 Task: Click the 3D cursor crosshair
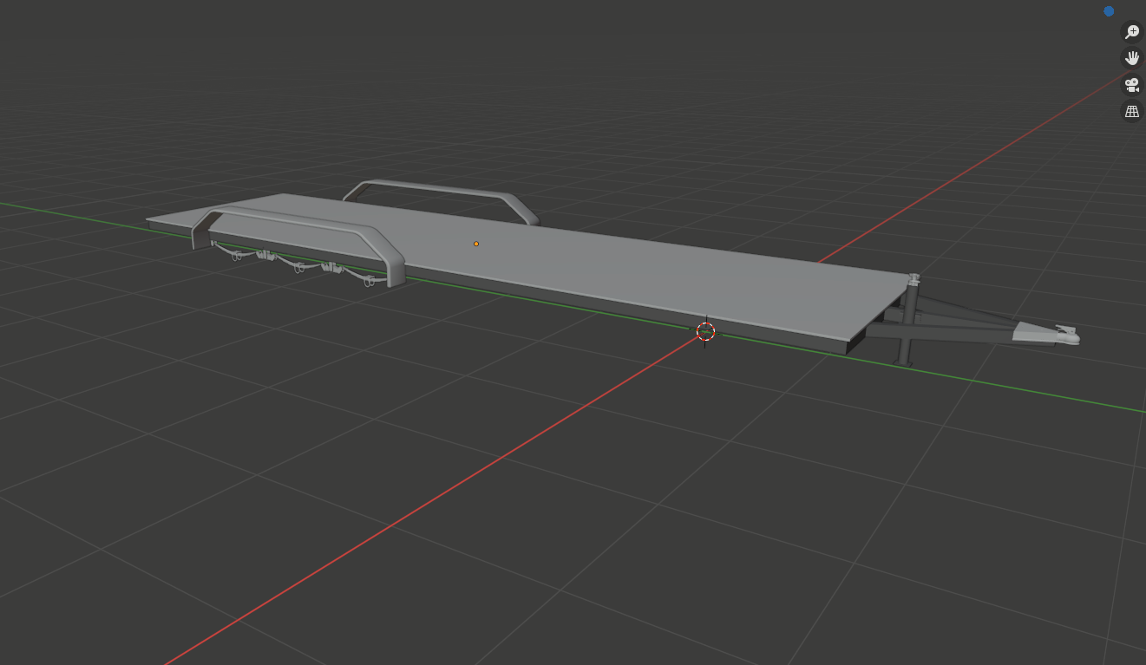coord(705,330)
